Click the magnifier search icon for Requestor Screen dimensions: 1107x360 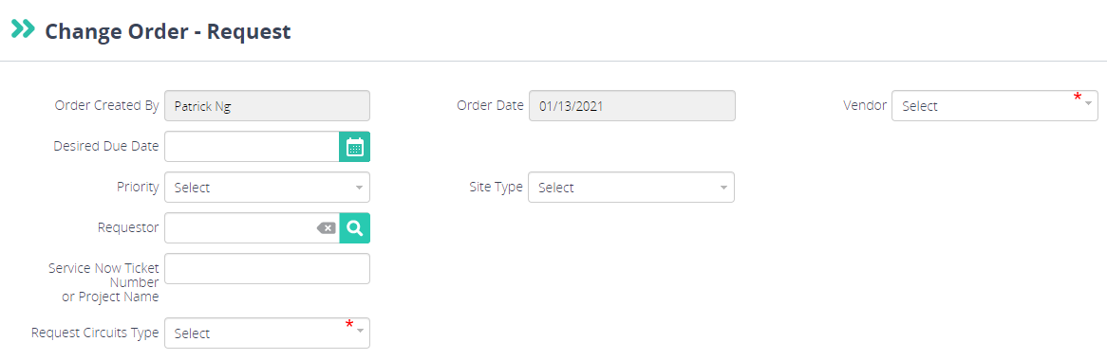point(354,228)
